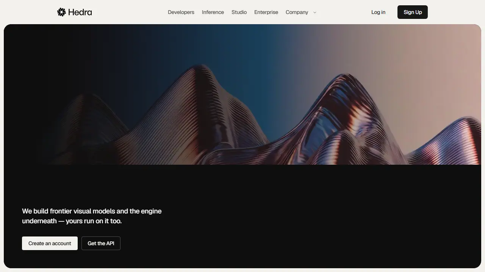The height and width of the screenshot is (272, 485).
Task: Click the frontier visual models headline text
Action: pos(92,216)
